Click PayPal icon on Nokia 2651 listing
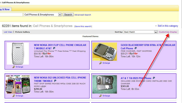This screenshot has width=182, height=103. tap(54, 48)
